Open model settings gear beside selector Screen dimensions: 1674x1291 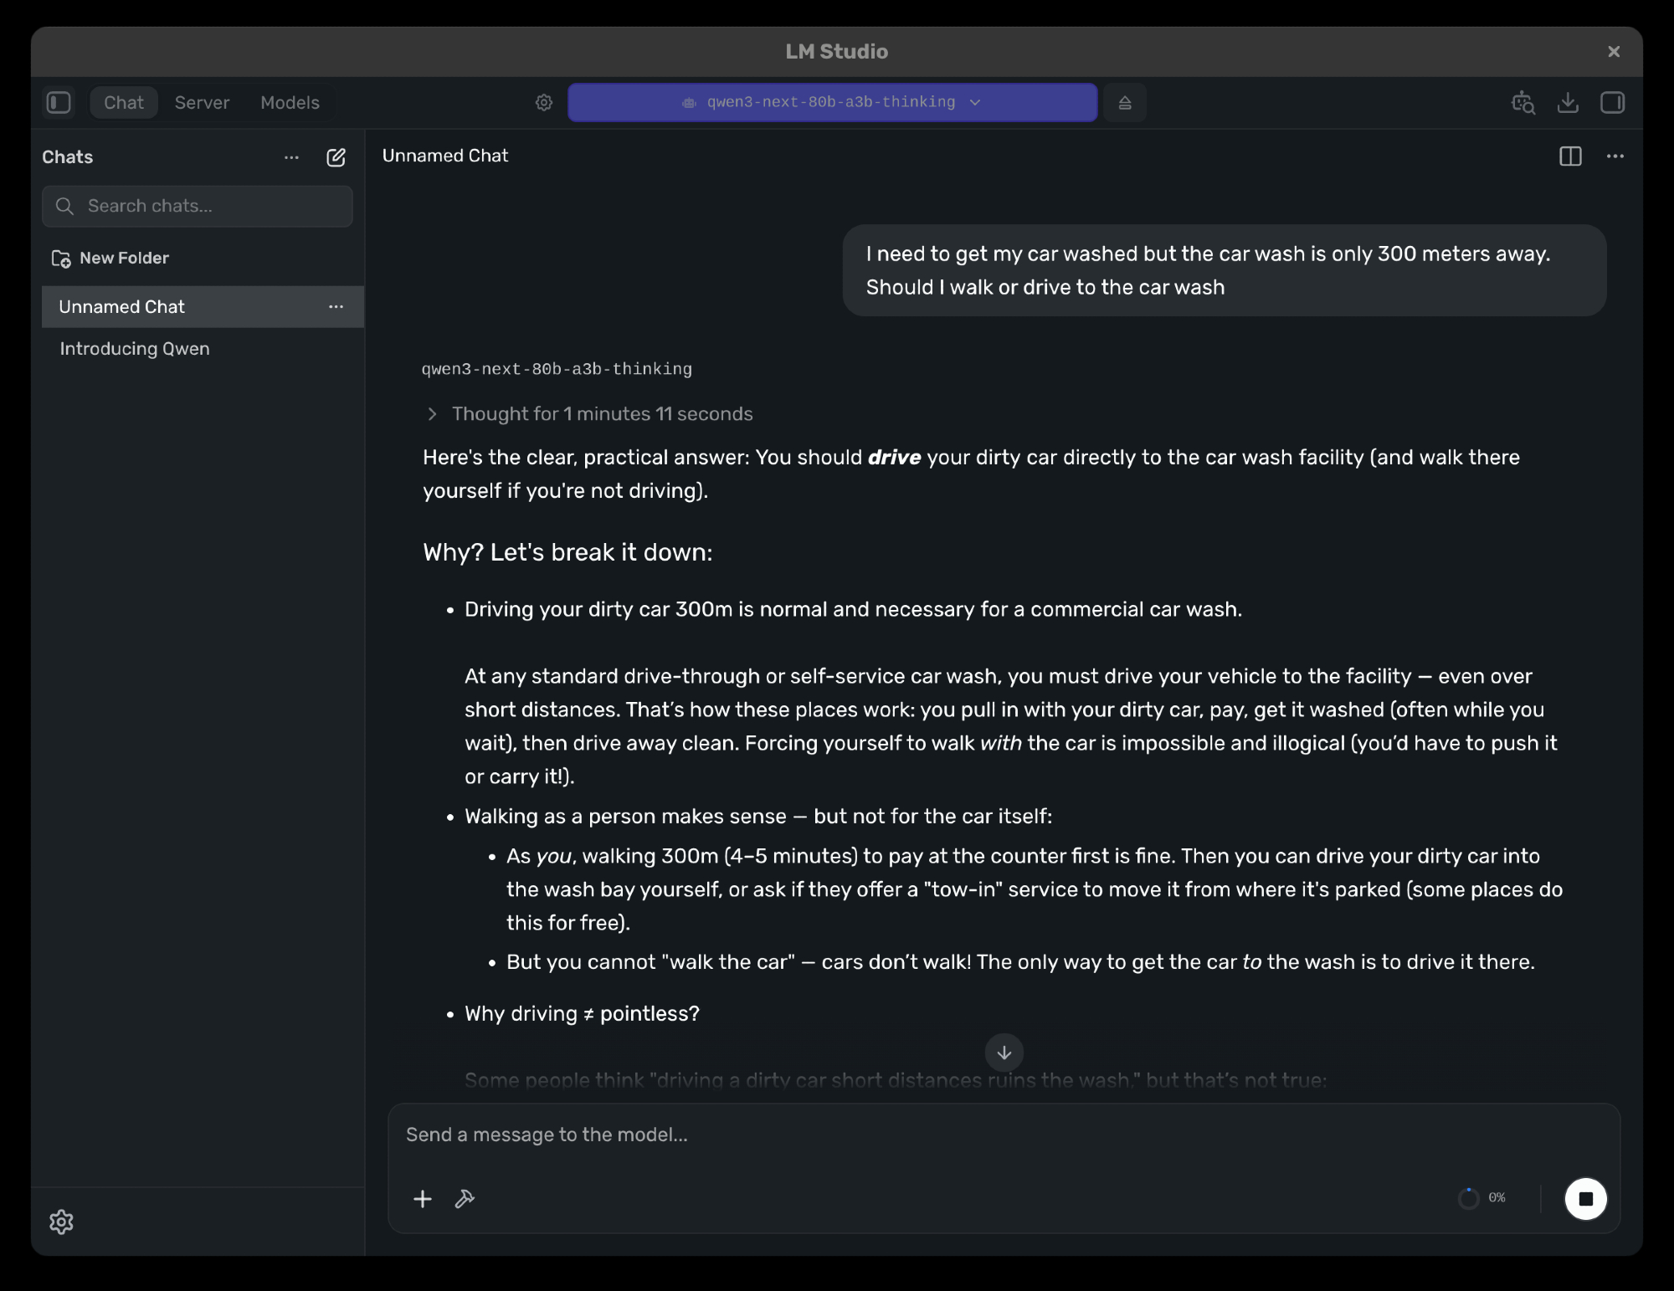point(544,103)
